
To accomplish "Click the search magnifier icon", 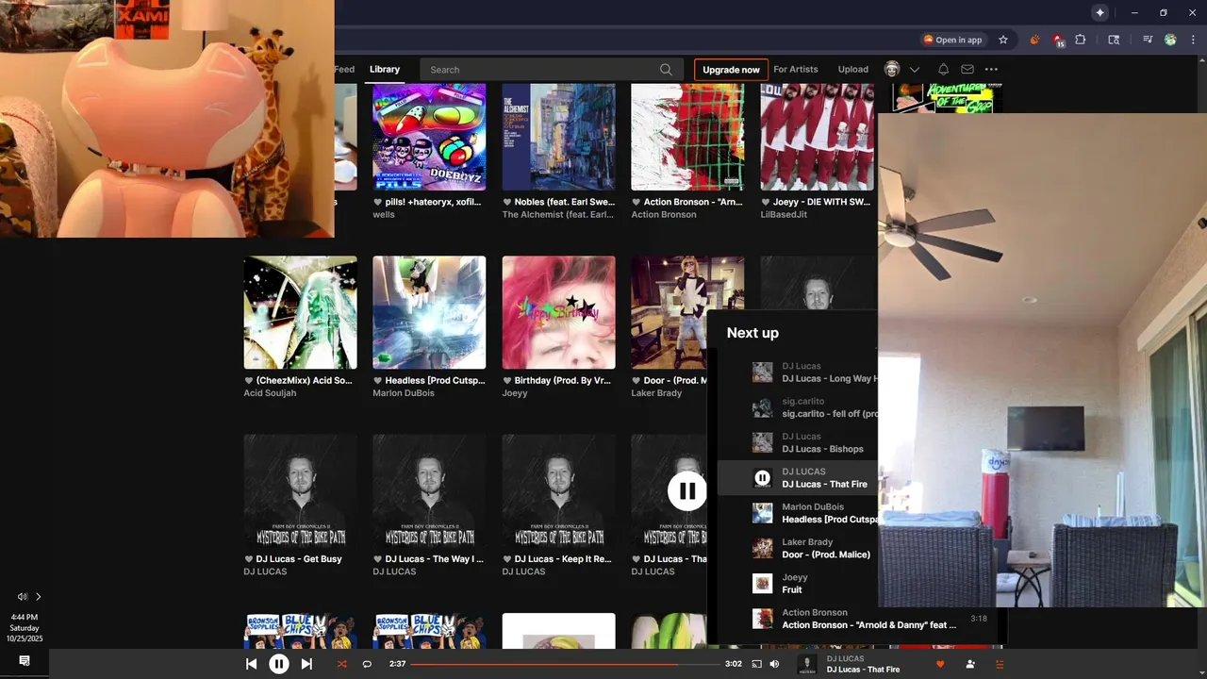I will pos(666,69).
